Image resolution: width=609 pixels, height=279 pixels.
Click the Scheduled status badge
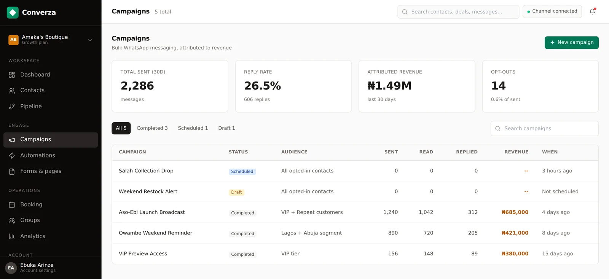242,172
